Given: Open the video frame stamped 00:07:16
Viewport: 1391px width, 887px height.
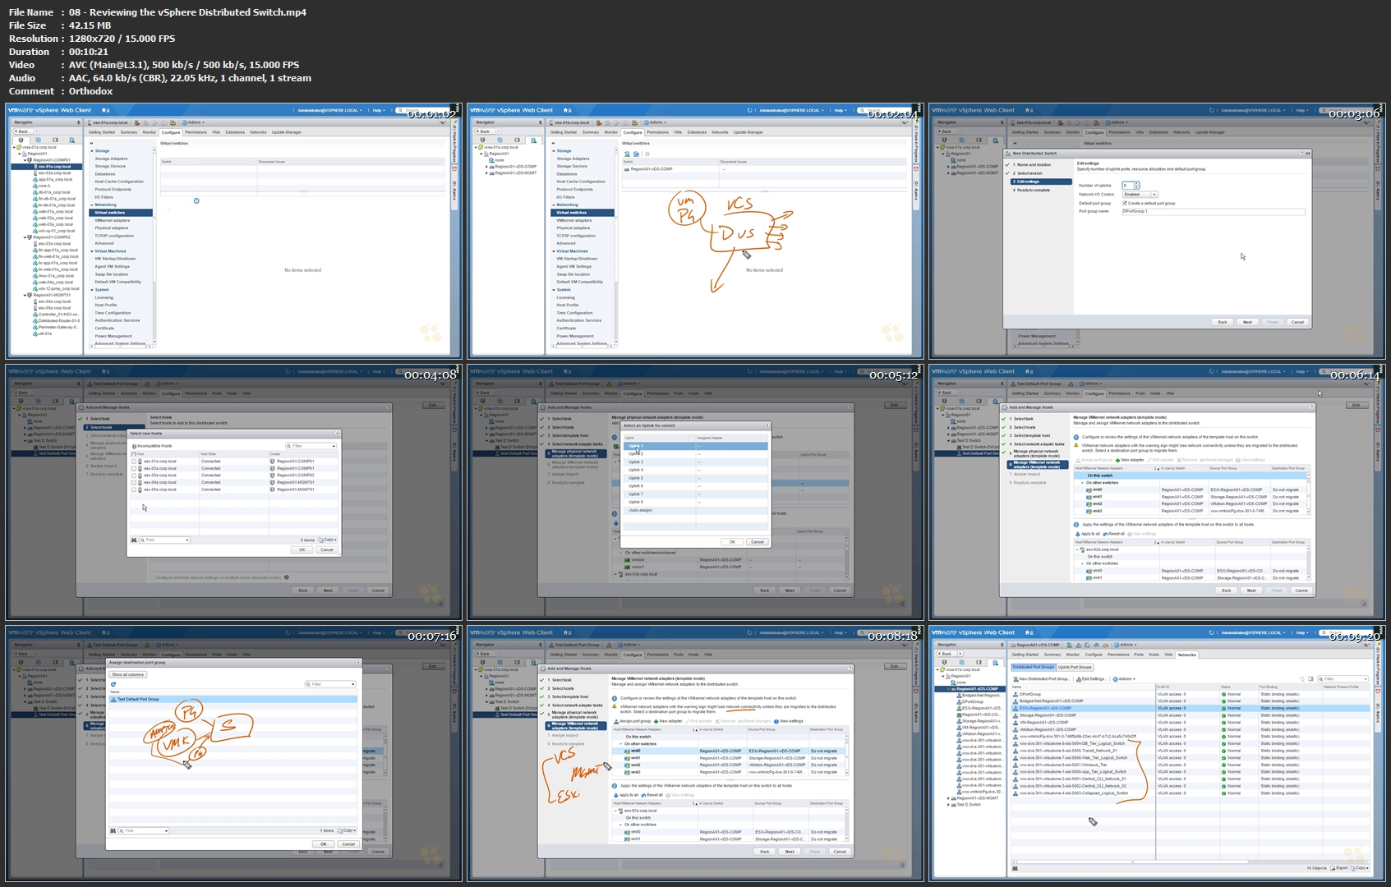Looking at the screenshot, I should pyautogui.click(x=234, y=754).
